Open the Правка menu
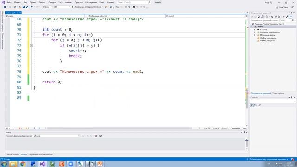Image resolution: width=297 pixels, height=167 pixels. 17,2
